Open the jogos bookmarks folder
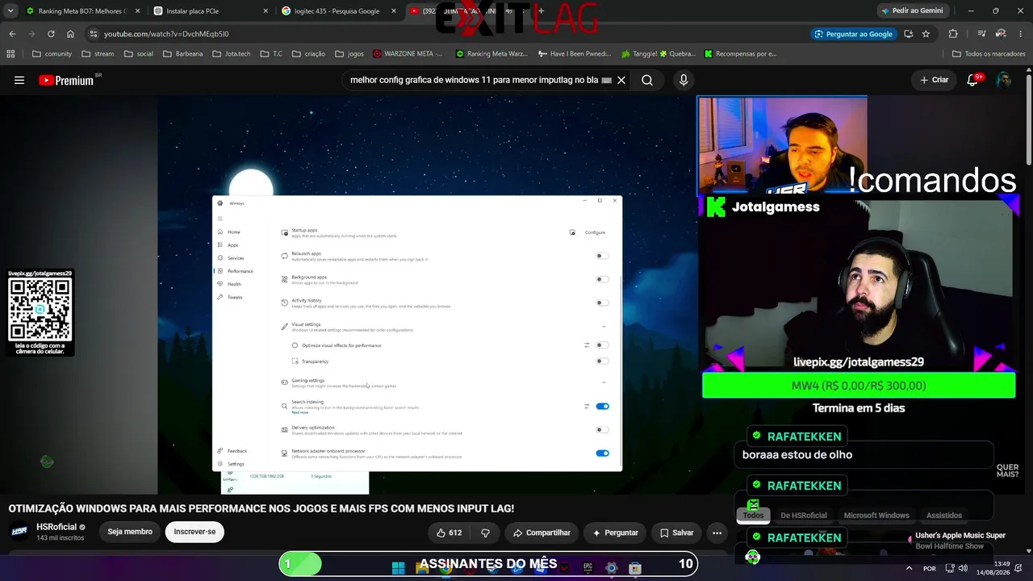Screen dimensions: 1033x581 coord(349,54)
